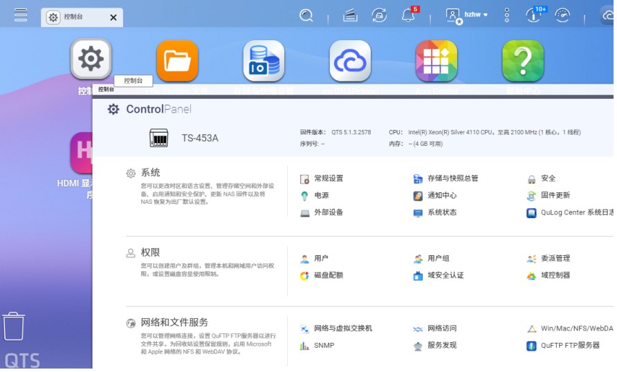
Task: Open QuLog Center system logs
Action: pos(570,213)
